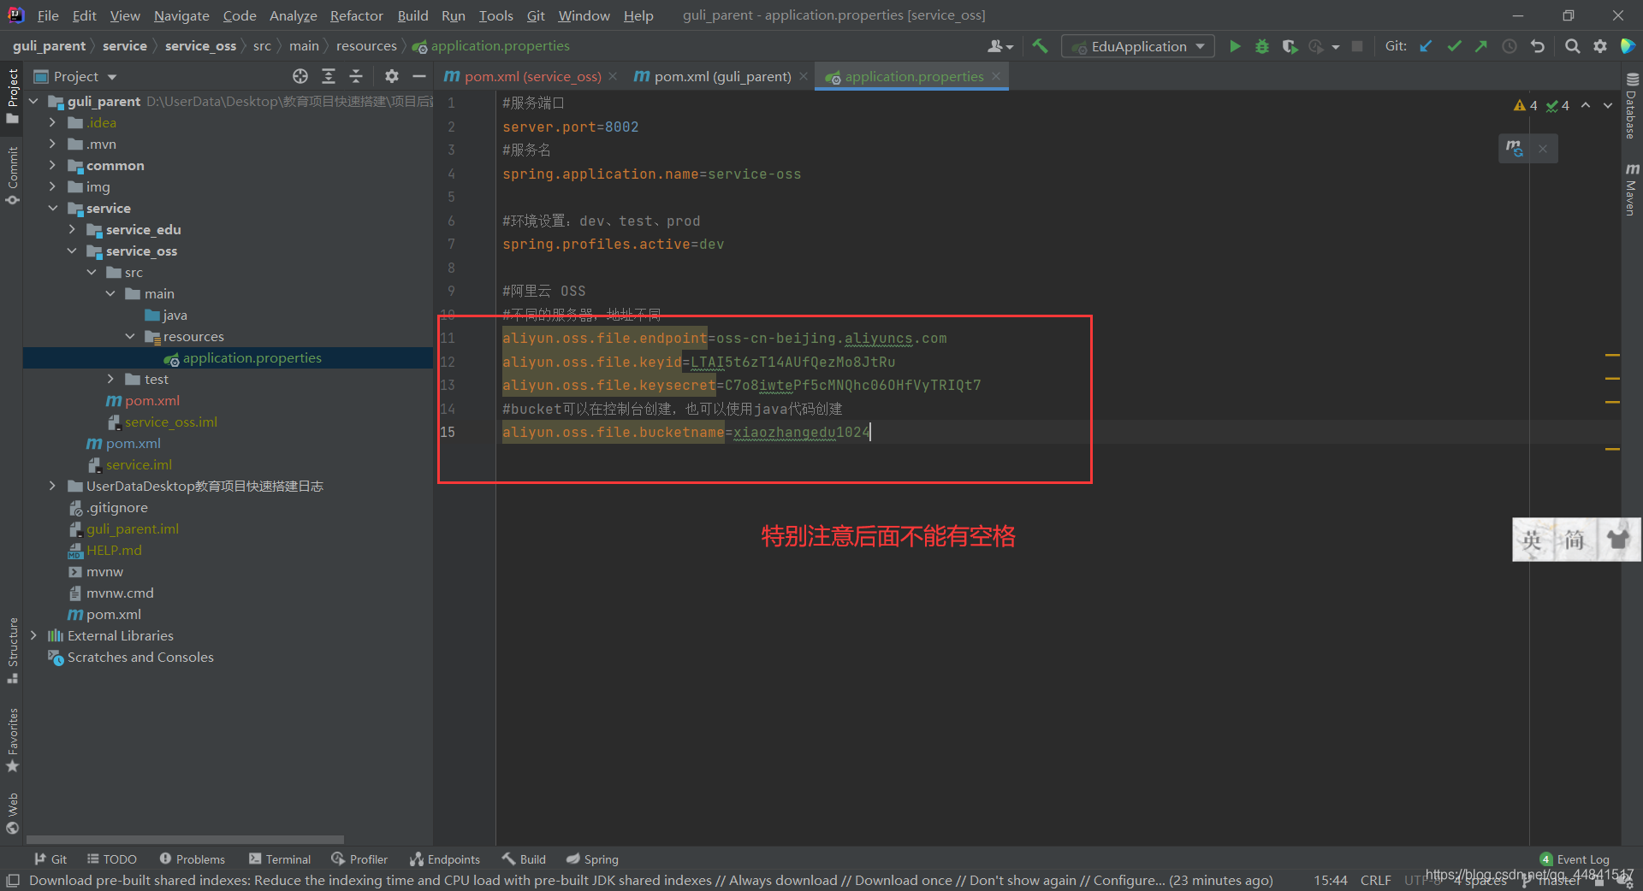Image resolution: width=1643 pixels, height=891 pixels.
Task: Update project from Git (blue arrow)
Action: click(1426, 46)
